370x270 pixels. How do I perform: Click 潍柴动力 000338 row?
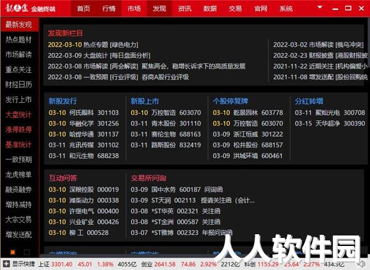pyautogui.click(x=84, y=200)
